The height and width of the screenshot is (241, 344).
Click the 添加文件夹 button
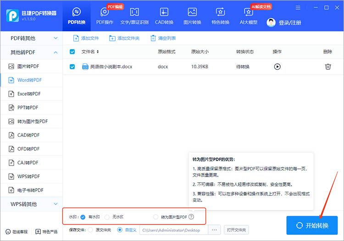[x=124, y=38]
